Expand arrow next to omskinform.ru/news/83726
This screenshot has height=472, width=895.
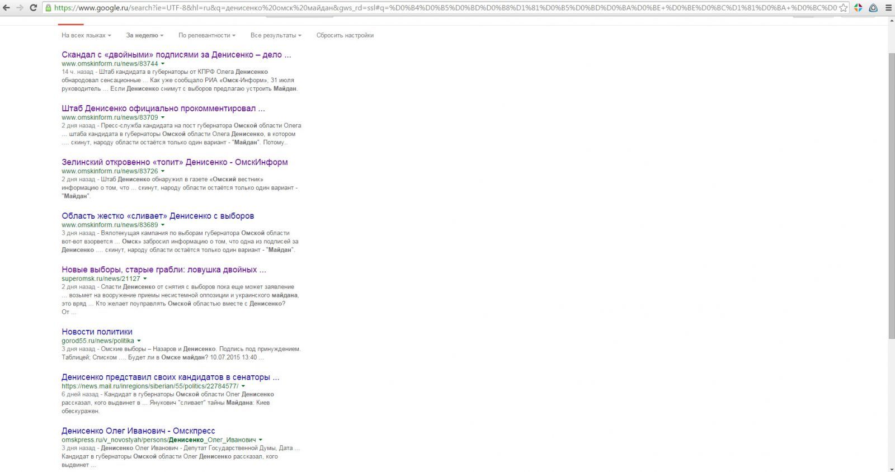click(x=163, y=171)
